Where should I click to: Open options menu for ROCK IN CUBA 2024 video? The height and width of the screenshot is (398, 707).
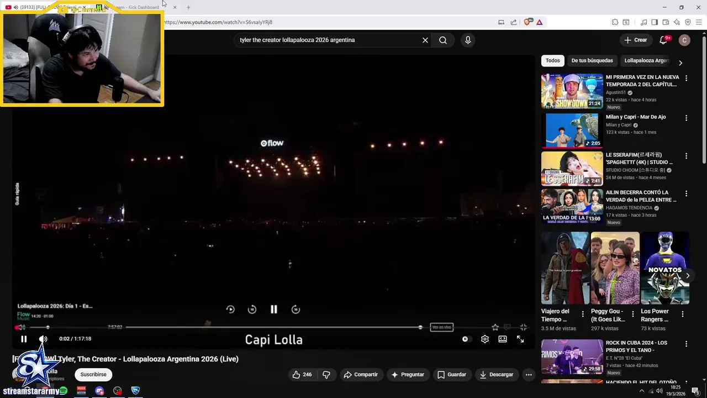pyautogui.click(x=687, y=344)
